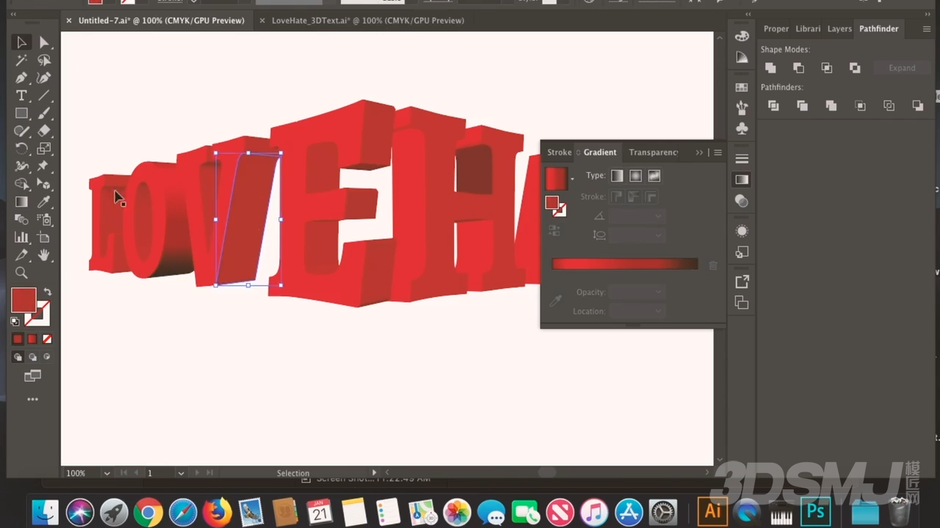Open gradient preset dropdown arrow
The image size is (940, 528).
point(572,179)
